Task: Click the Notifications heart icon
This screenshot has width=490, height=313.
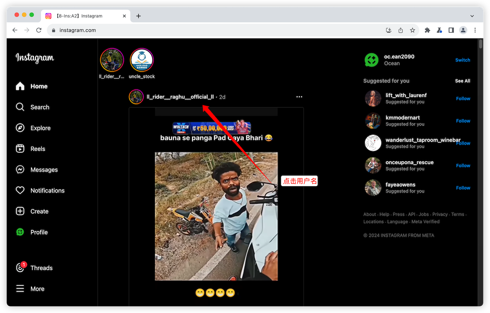Action: pyautogui.click(x=20, y=191)
